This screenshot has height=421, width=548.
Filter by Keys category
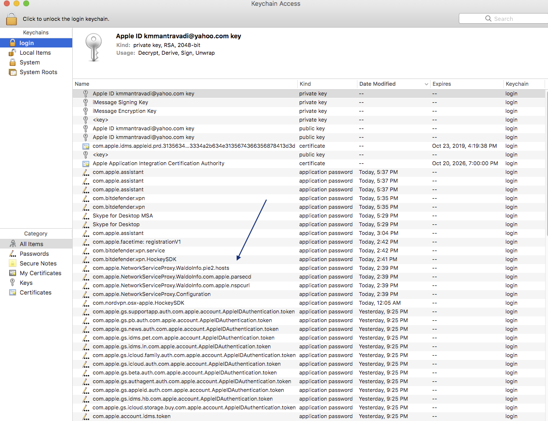point(26,283)
